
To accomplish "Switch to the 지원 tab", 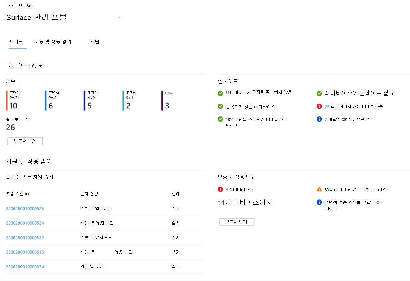I will 95,42.
